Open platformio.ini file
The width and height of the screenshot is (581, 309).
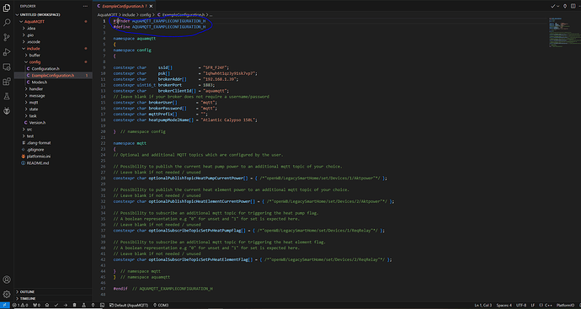click(53, 156)
